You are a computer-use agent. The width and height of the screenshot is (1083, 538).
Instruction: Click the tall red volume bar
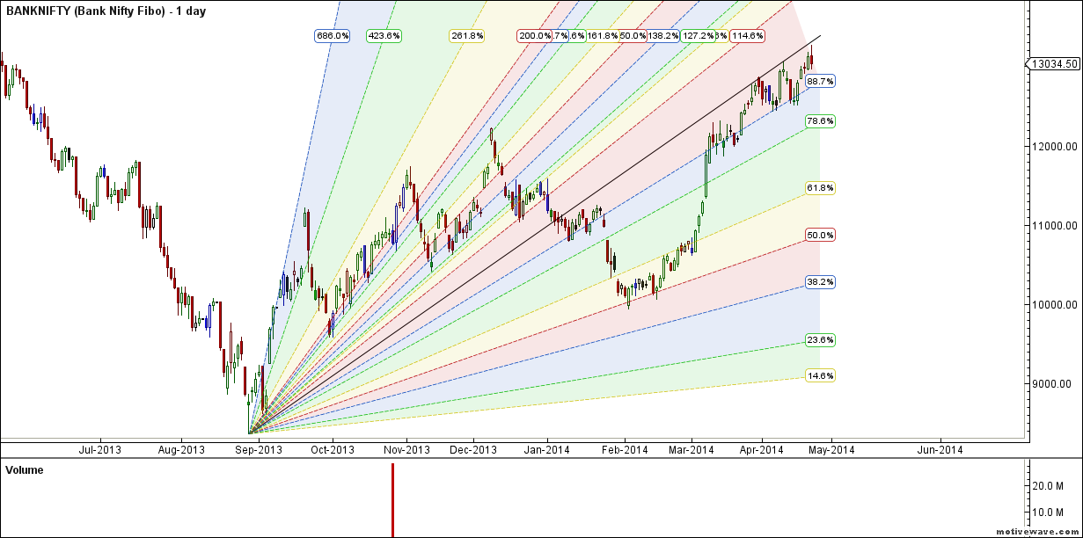click(x=392, y=499)
